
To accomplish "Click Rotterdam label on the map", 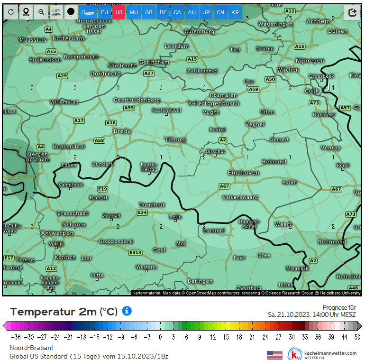I will point(68,38).
